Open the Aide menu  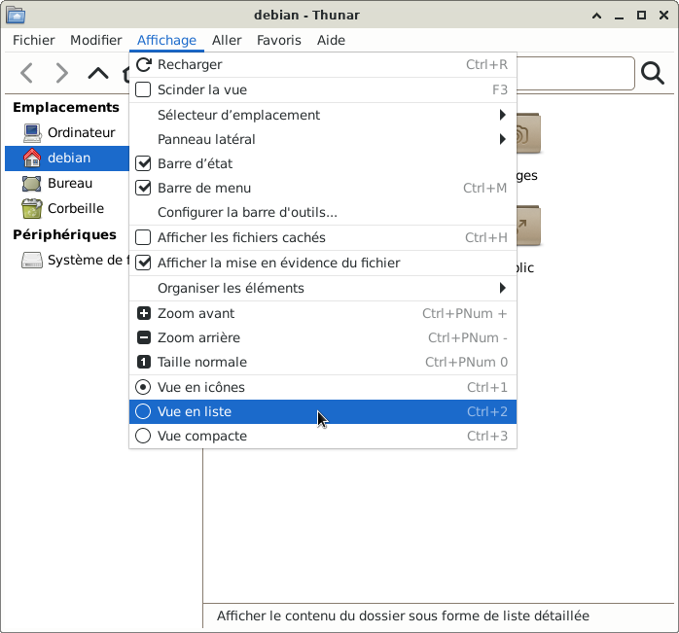[331, 40]
